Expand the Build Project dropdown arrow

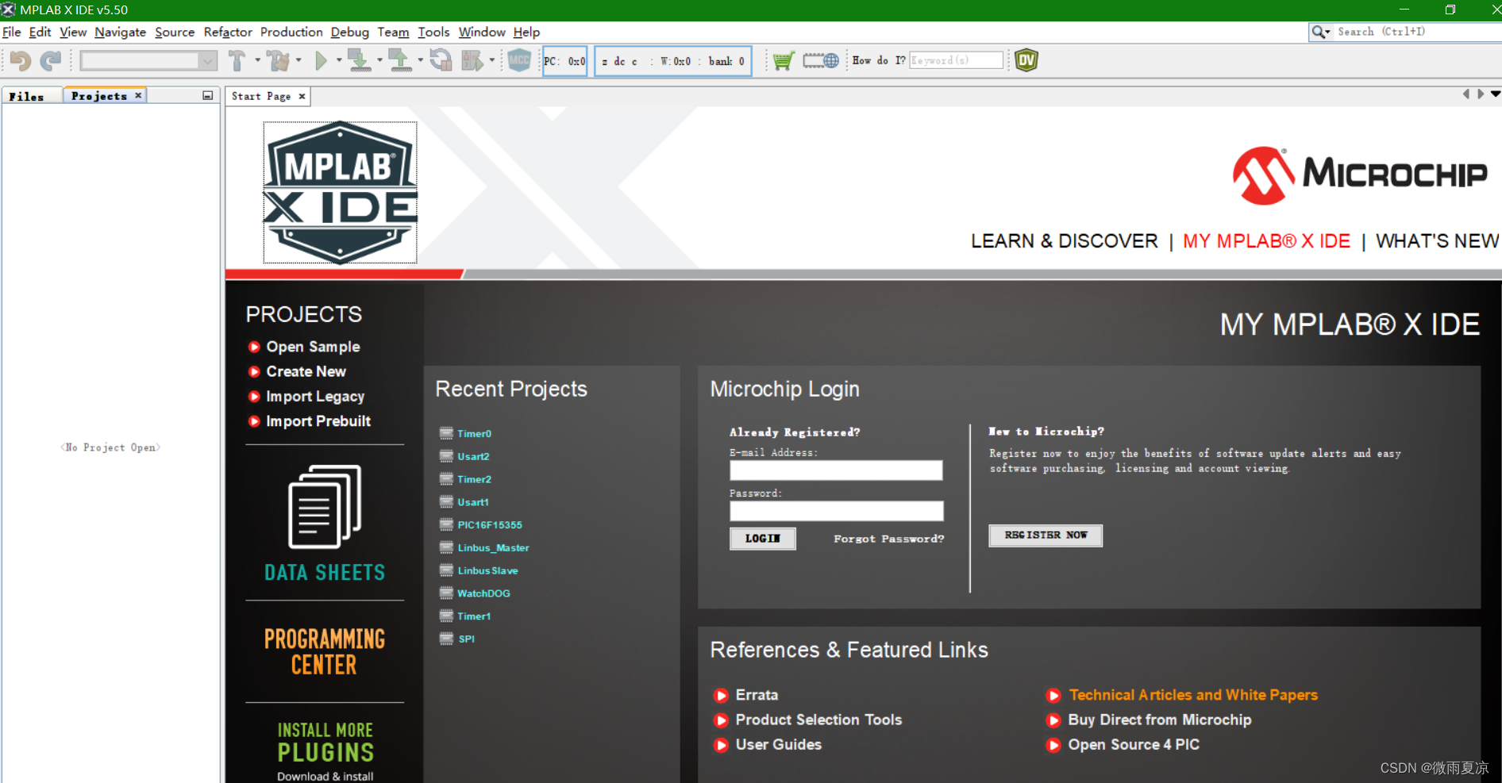pos(258,60)
